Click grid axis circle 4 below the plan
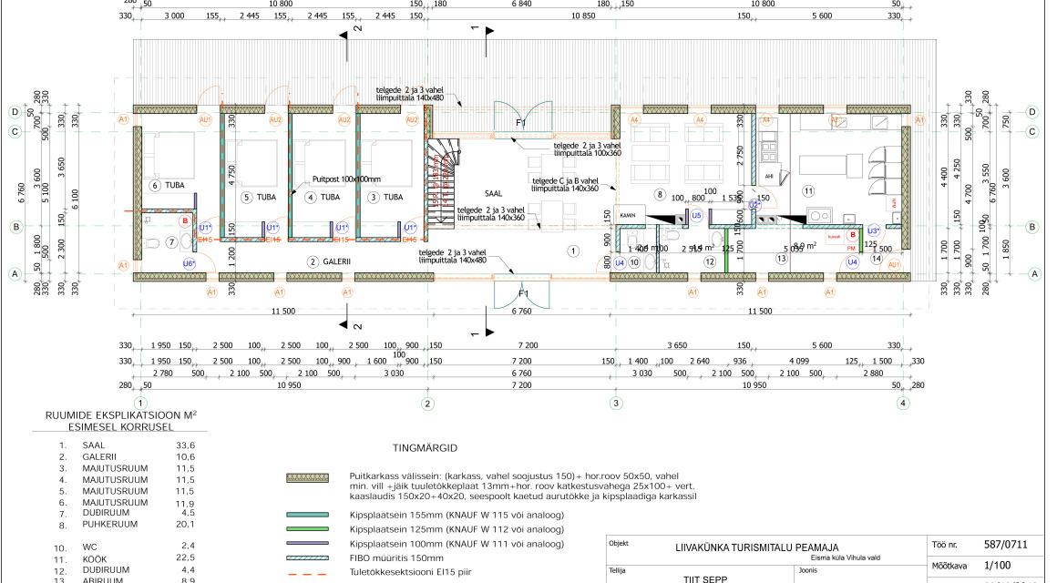Viewport: 1057px width, 583px height. click(903, 403)
